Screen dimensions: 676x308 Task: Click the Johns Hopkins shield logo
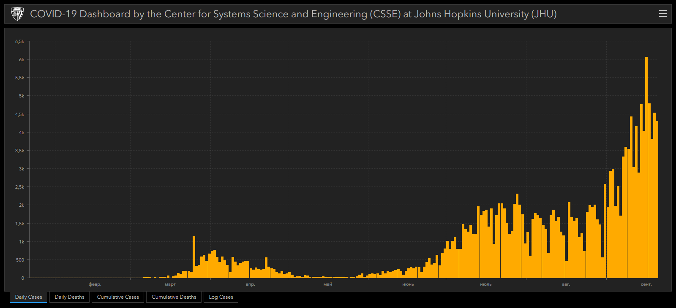click(x=17, y=14)
